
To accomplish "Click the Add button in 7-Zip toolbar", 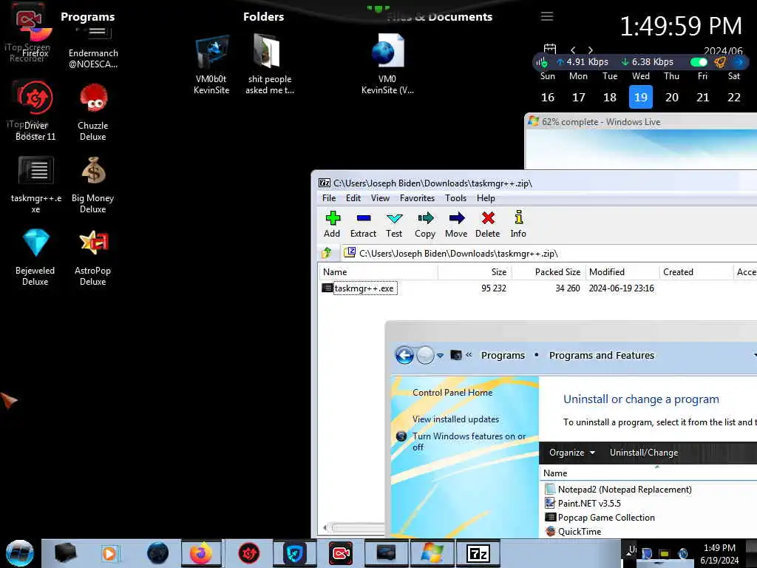I will 332,224.
